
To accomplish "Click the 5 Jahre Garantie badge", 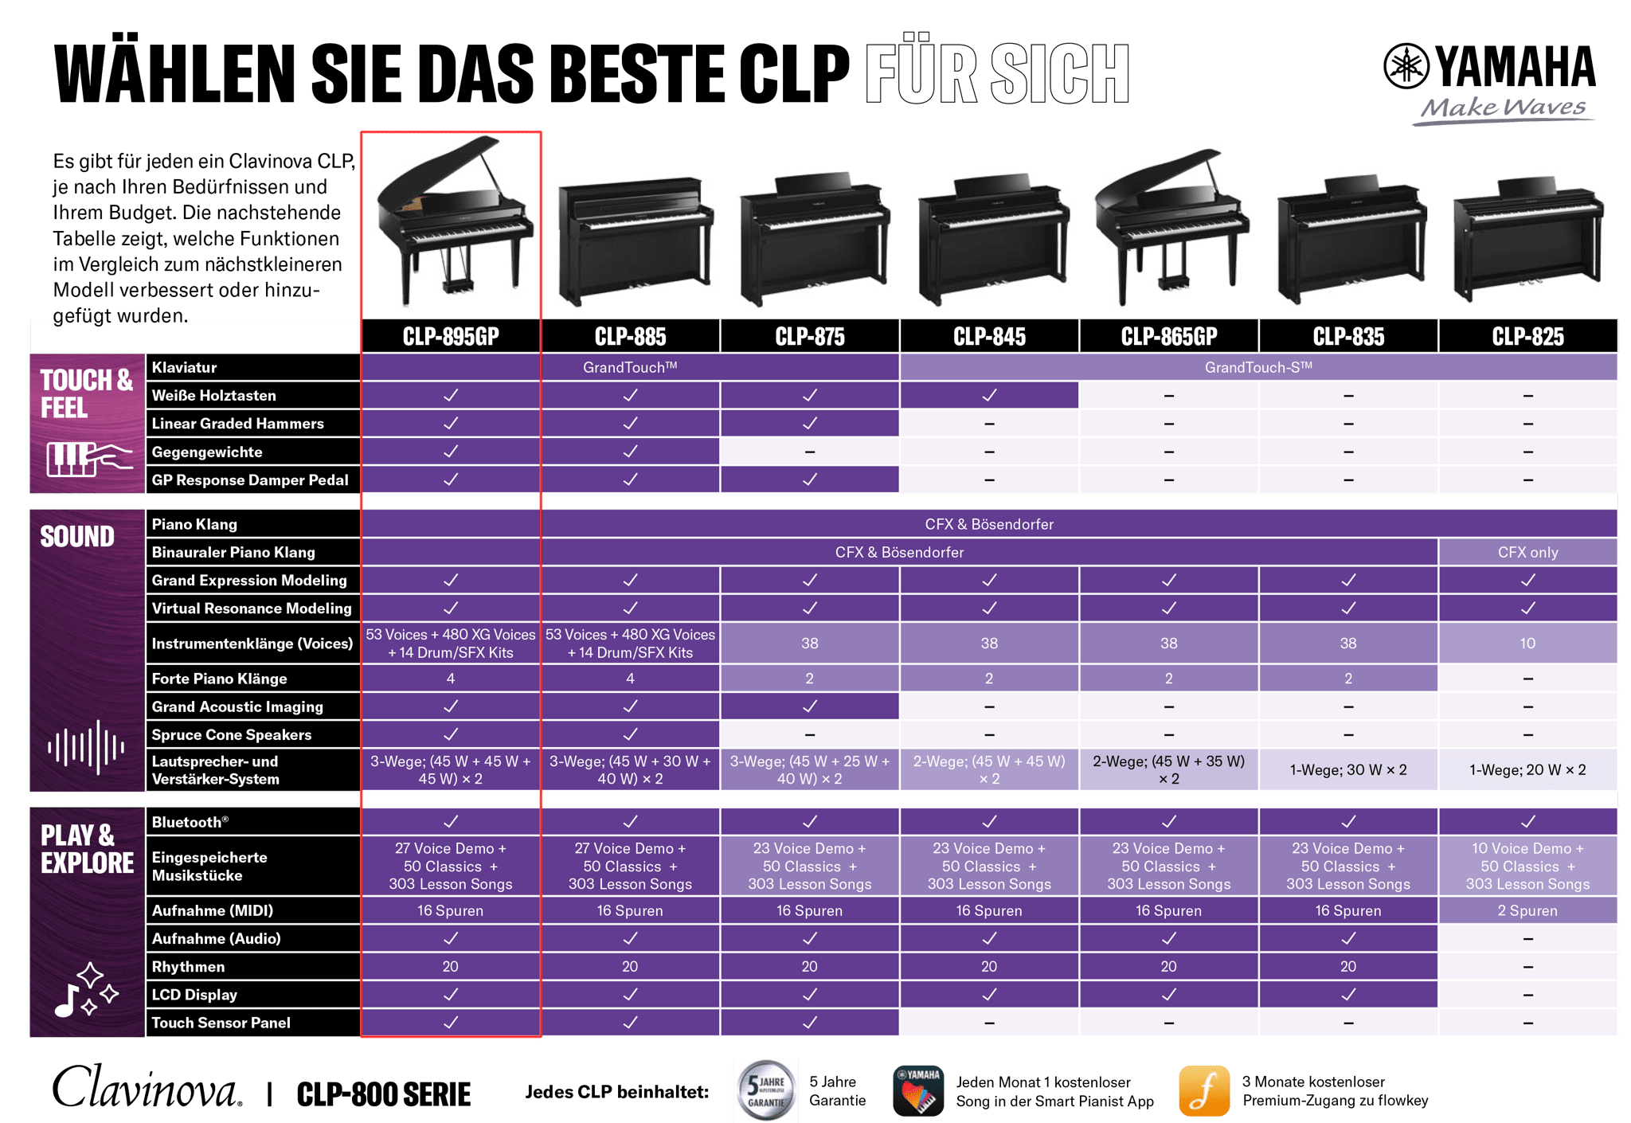I will pos(767,1090).
